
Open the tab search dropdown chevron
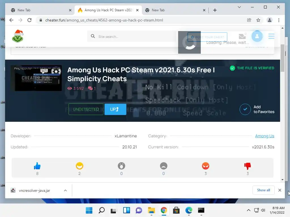(x=239, y=7)
